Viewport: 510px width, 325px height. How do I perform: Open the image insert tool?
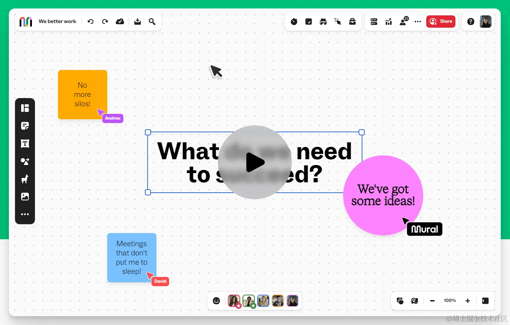(25, 197)
